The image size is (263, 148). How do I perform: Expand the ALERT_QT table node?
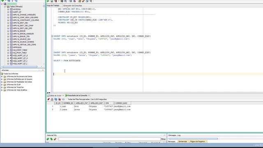coord(8,12)
